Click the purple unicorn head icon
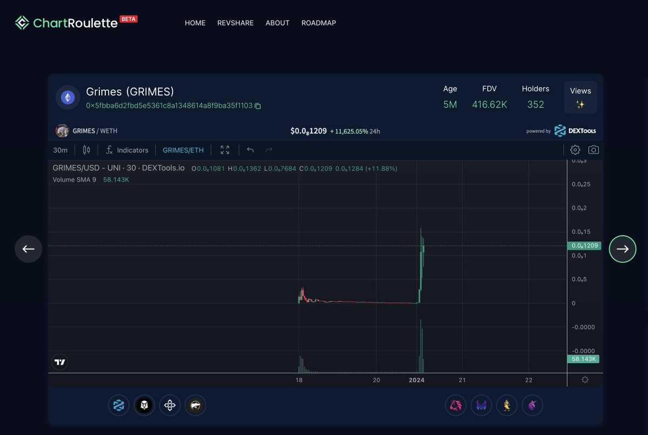The image size is (648, 435). coord(532,405)
